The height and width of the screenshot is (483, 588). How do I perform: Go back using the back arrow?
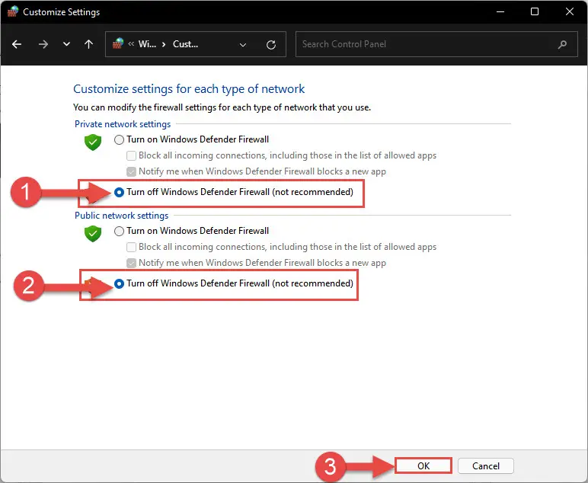coord(17,44)
